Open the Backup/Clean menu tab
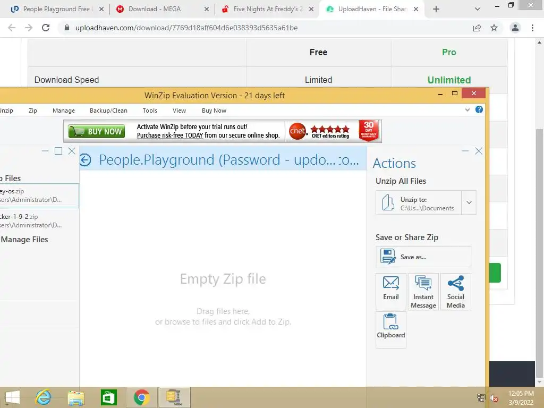Viewport: 544px width, 408px height. 108,110
